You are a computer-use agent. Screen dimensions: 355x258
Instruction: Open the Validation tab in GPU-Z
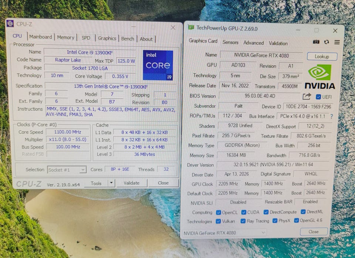tap(278, 43)
